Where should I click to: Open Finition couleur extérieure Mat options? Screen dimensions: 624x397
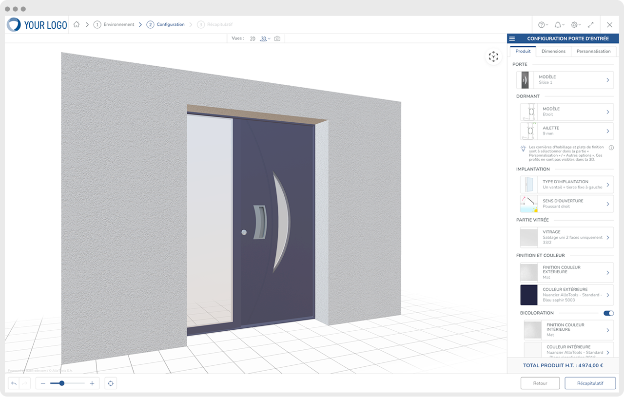tap(567, 272)
